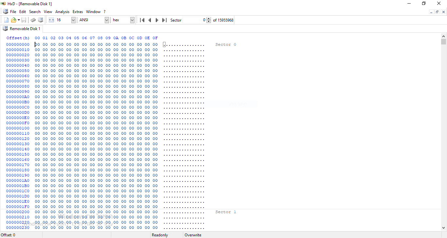Open the File menu
This screenshot has width=447, height=238.
click(13, 11)
